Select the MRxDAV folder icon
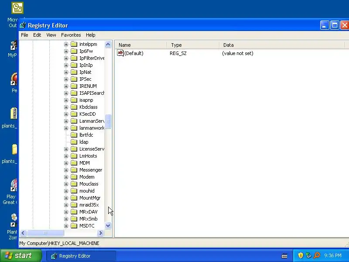The width and height of the screenshot is (349, 262). pos(74,212)
